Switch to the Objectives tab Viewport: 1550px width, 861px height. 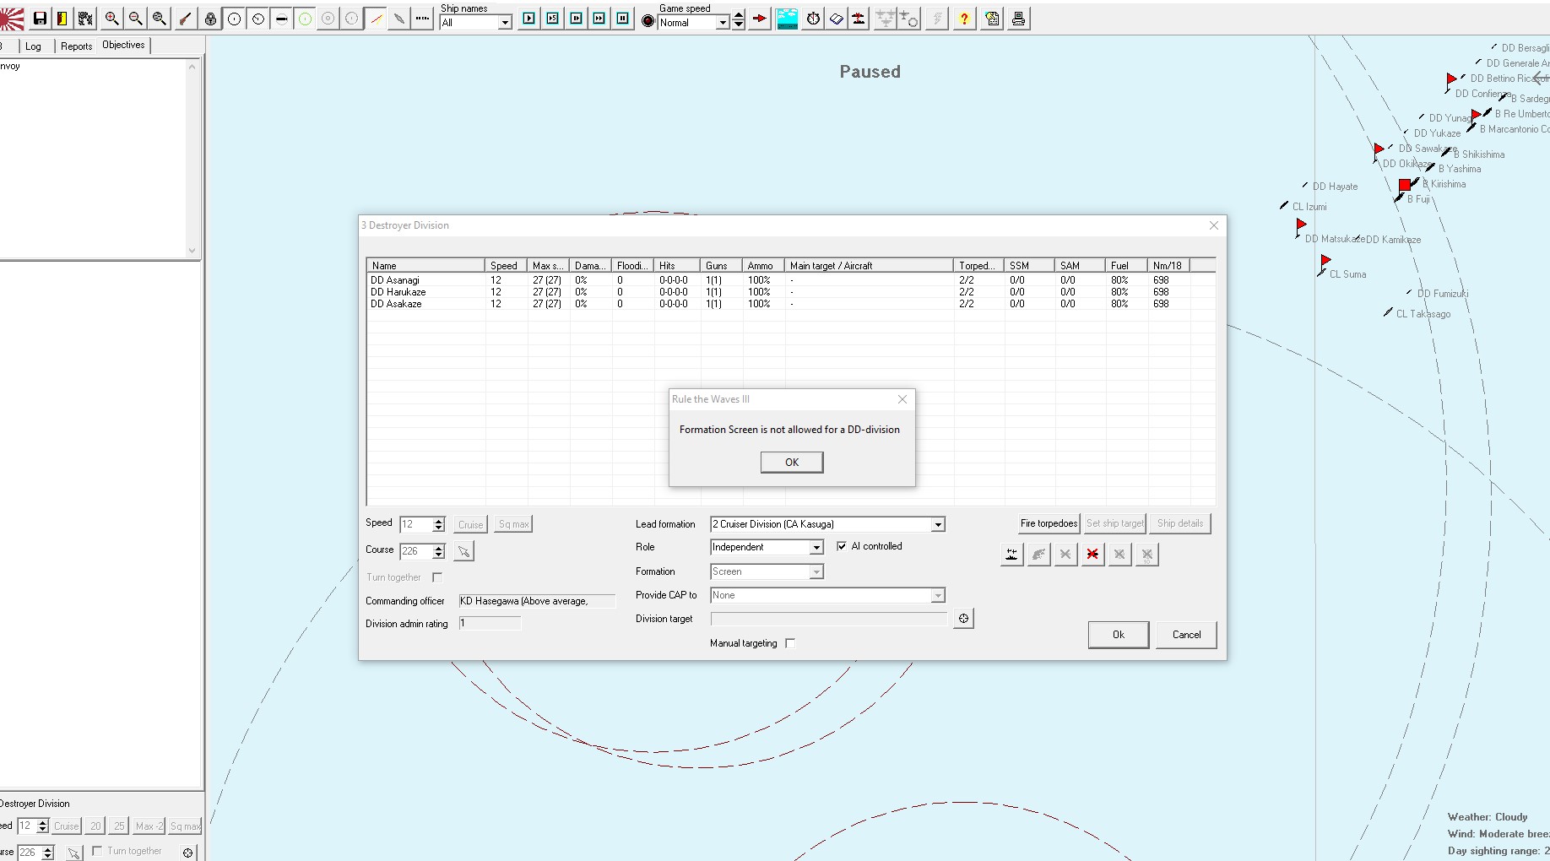[123, 46]
